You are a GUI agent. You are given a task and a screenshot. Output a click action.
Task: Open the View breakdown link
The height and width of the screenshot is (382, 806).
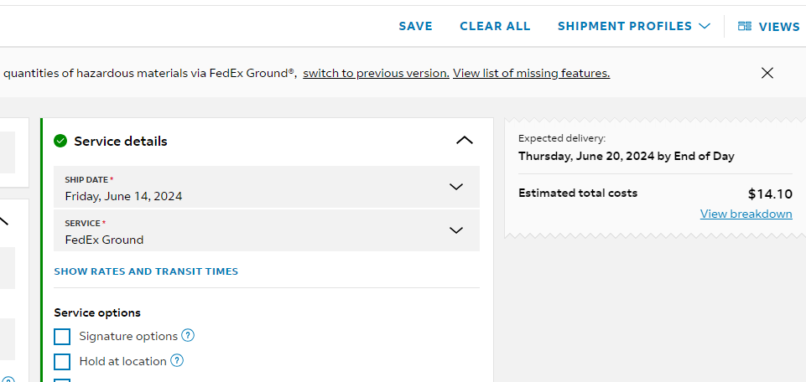click(746, 214)
